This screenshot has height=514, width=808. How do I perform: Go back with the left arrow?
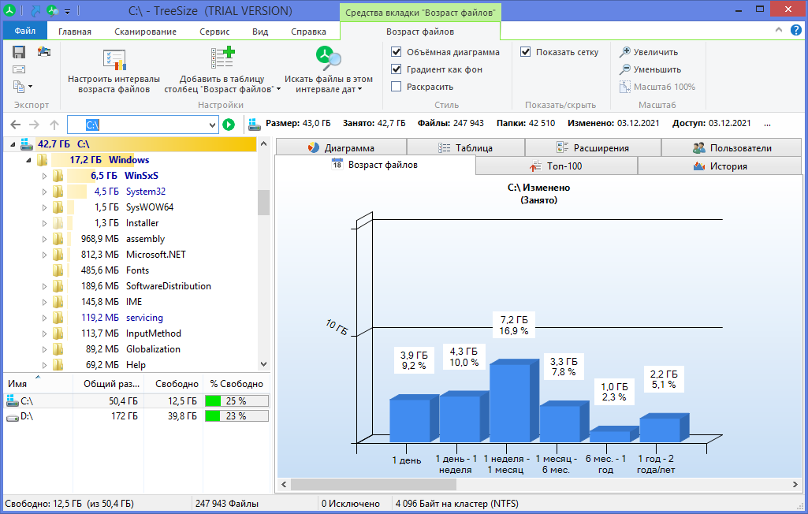pyautogui.click(x=16, y=125)
